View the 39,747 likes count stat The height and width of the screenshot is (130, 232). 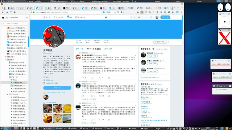[106, 42]
